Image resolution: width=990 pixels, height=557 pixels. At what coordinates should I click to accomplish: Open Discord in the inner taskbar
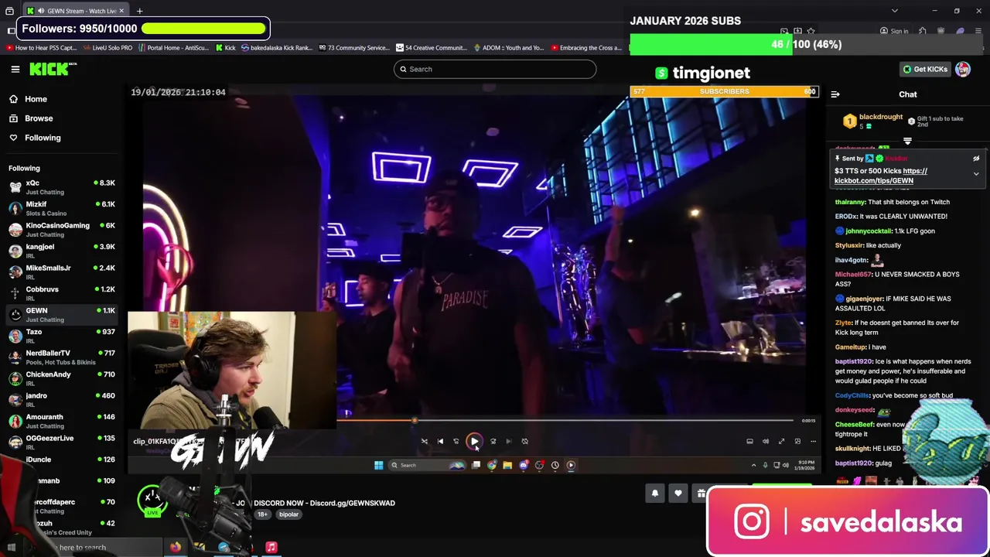point(524,465)
